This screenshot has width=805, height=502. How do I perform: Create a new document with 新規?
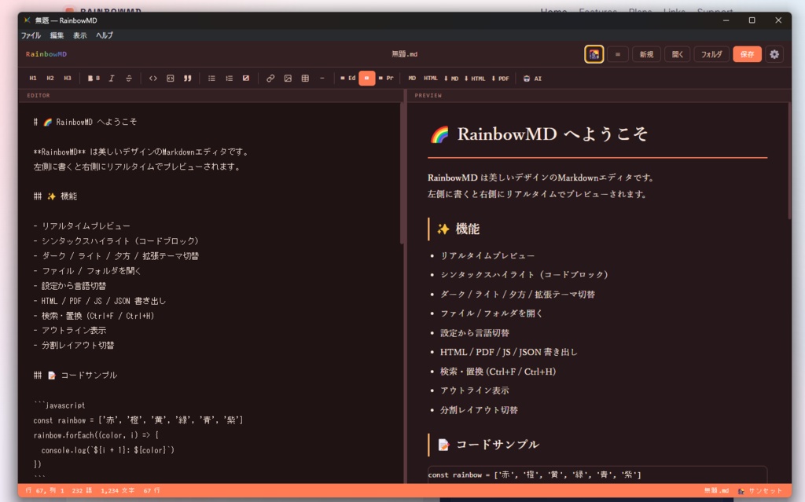[648, 54]
